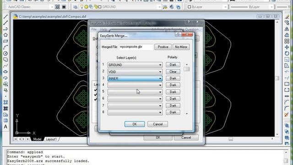Click the Merged File name input field

click(x=136, y=47)
